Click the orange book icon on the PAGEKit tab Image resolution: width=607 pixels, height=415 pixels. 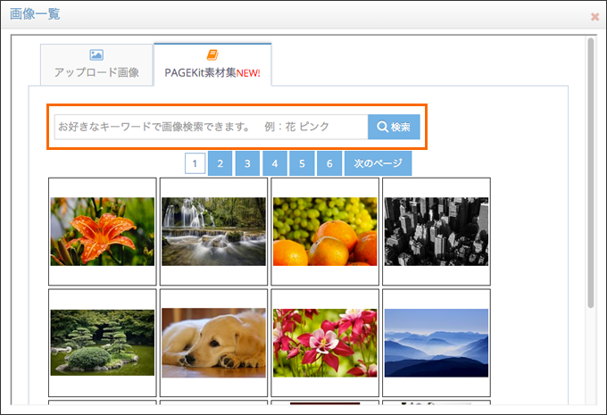[x=212, y=54]
